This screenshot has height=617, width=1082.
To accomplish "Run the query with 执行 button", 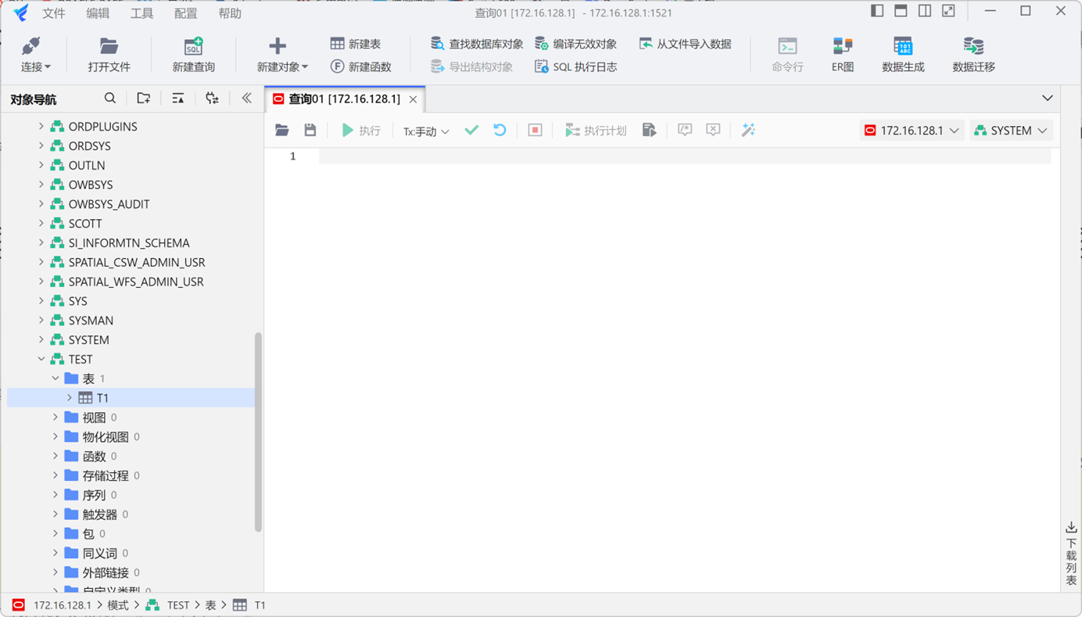I will click(x=360, y=131).
